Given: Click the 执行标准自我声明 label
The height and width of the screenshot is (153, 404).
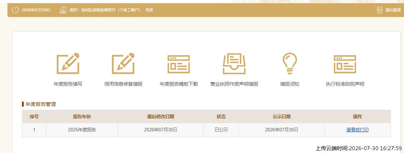Looking at the screenshot, I should coord(345,84).
